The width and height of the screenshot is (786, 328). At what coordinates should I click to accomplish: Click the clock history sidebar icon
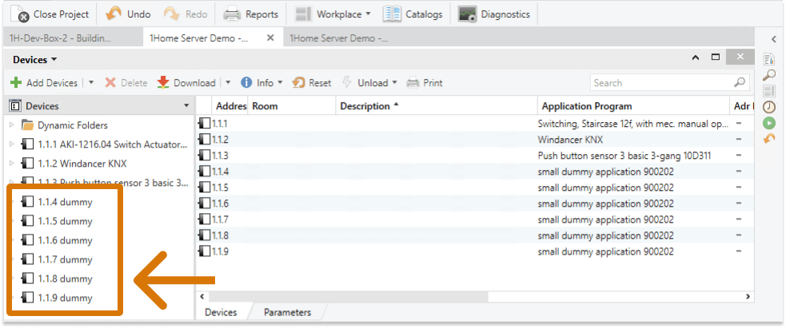[769, 106]
